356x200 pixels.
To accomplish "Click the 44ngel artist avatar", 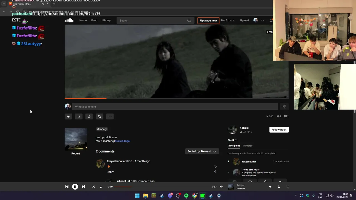I will tap(232, 130).
